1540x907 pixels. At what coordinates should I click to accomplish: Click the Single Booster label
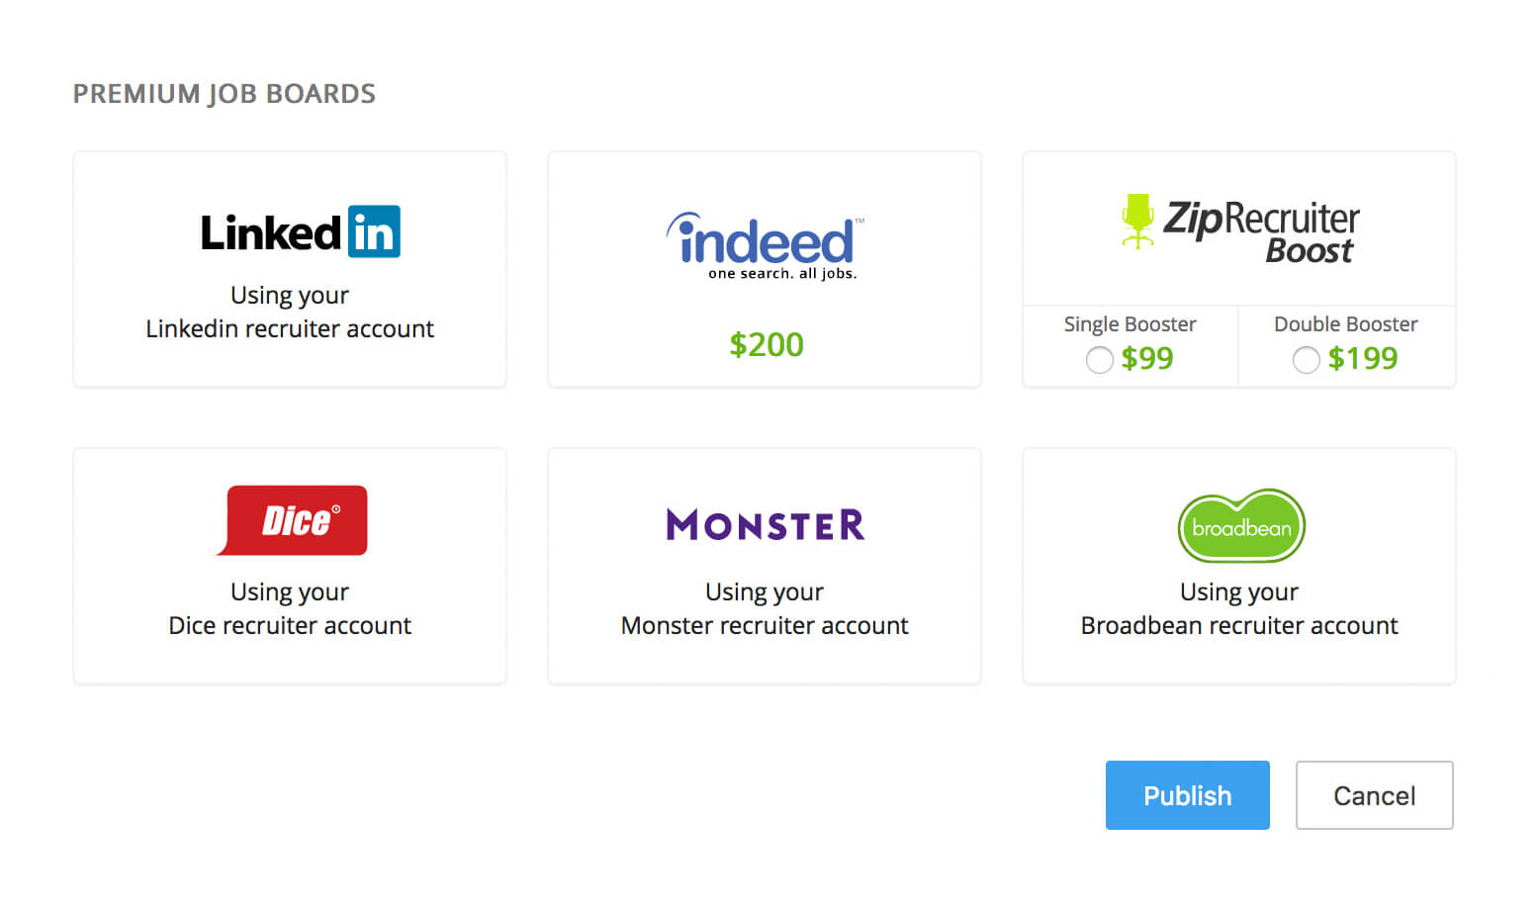click(x=1130, y=324)
